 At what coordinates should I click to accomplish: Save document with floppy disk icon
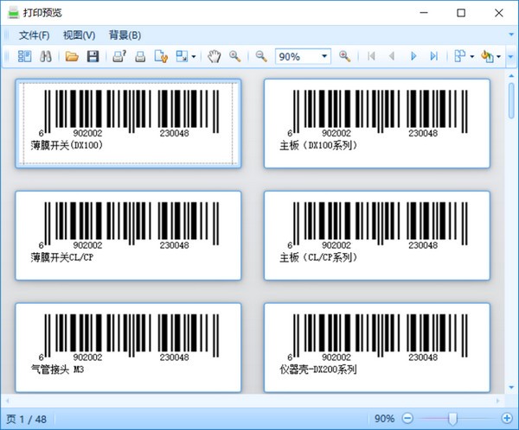tap(93, 56)
